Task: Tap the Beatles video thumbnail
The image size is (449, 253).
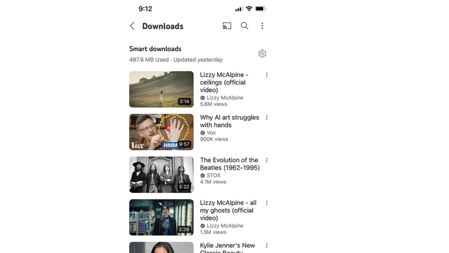Action: pos(161,174)
